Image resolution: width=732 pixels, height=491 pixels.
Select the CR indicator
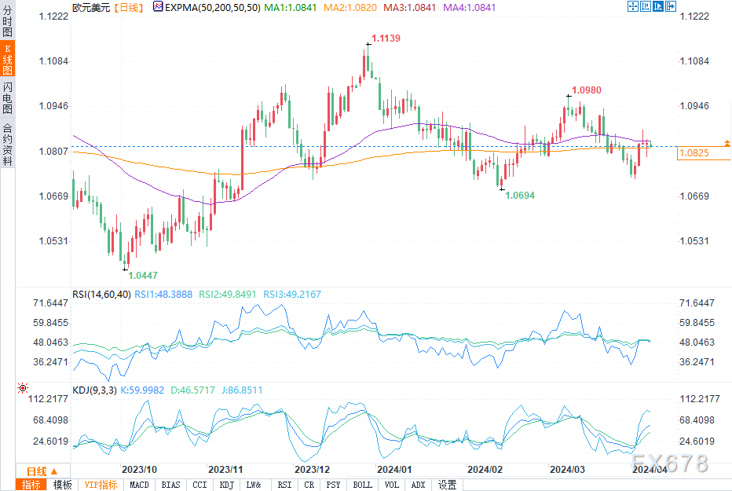[x=309, y=485]
